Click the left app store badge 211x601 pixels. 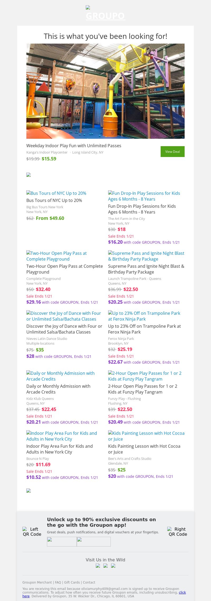[62, 542]
